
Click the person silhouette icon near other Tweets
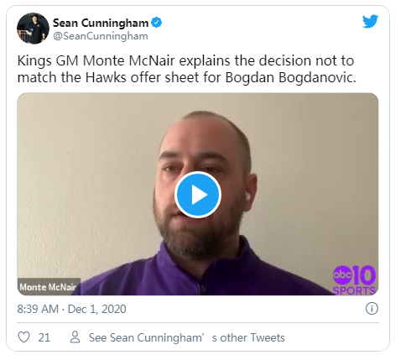75,337
